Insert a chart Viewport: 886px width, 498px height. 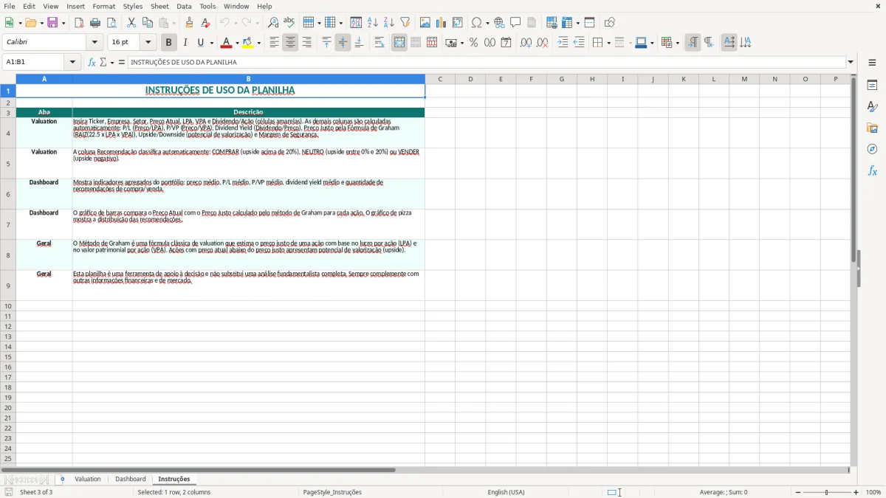(442, 23)
